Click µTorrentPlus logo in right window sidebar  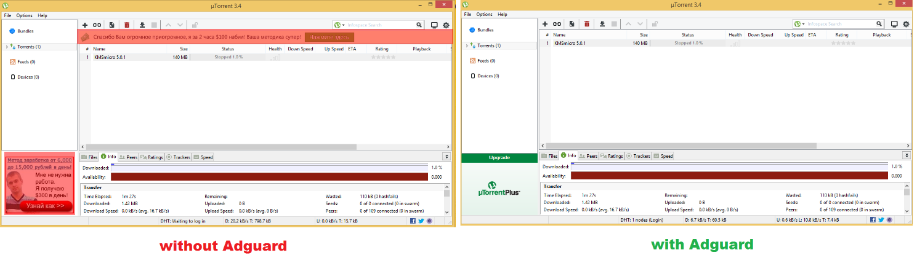pos(499,189)
